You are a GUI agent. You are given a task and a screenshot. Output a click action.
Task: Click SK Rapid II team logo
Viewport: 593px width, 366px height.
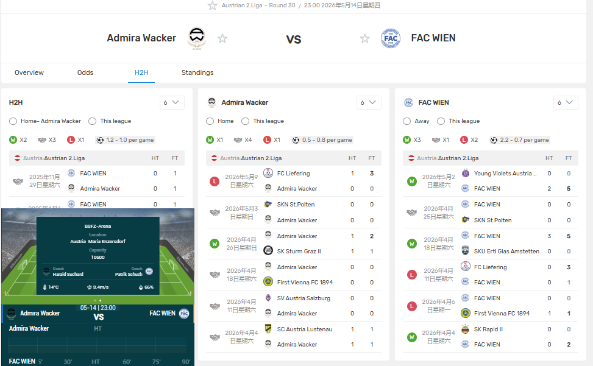(x=466, y=329)
